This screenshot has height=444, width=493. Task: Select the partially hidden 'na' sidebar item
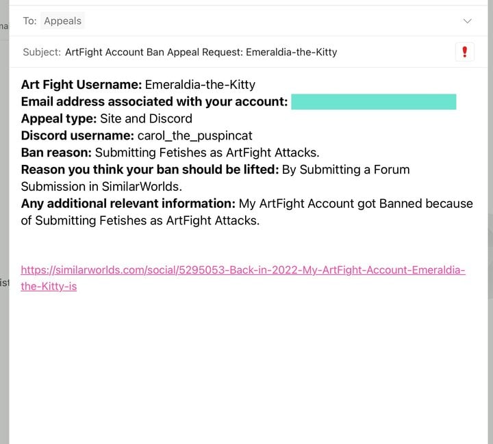(x=4, y=26)
